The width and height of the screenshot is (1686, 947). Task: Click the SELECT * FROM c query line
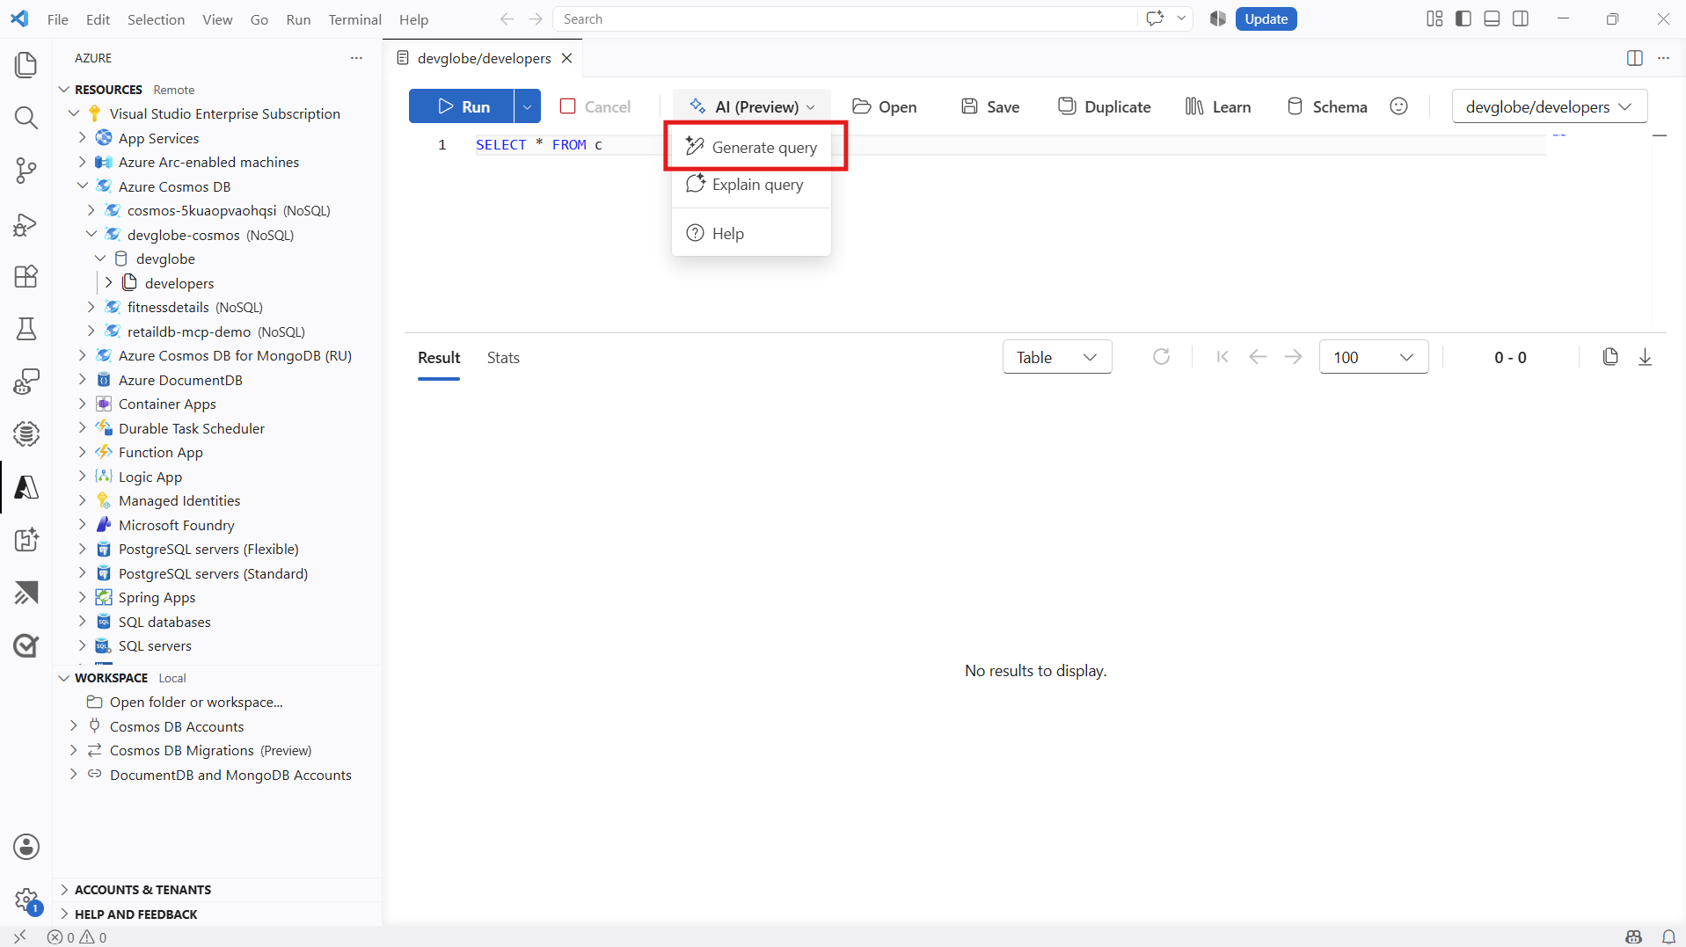(x=539, y=144)
